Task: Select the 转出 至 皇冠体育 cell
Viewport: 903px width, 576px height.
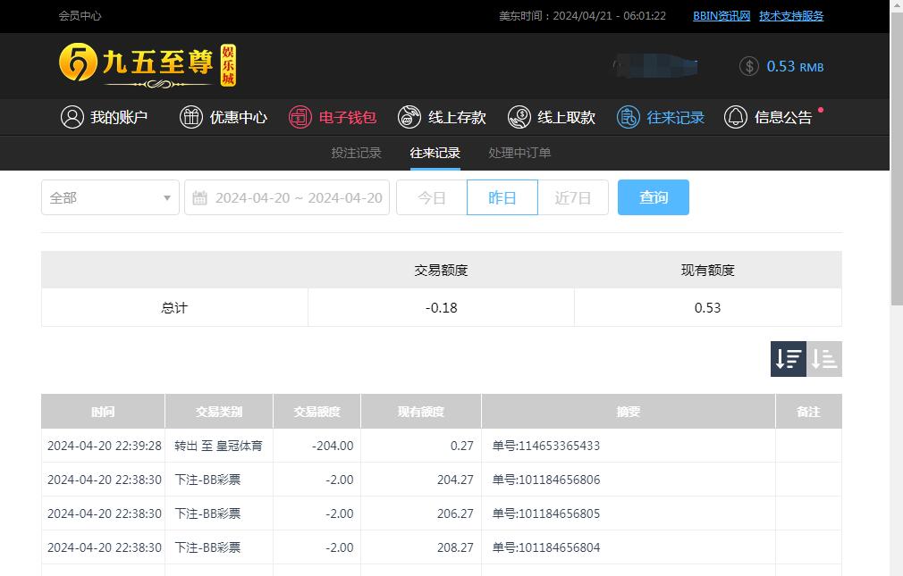Action: point(218,446)
